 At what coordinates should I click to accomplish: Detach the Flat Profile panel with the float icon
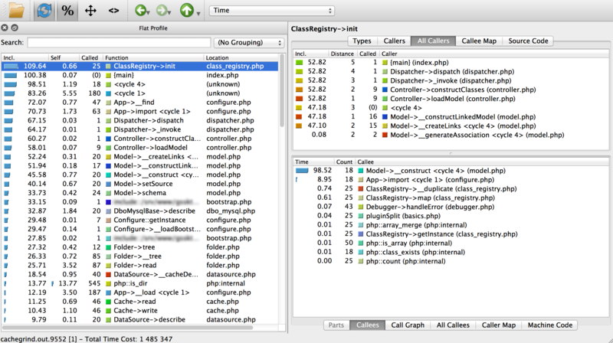(x=15, y=28)
